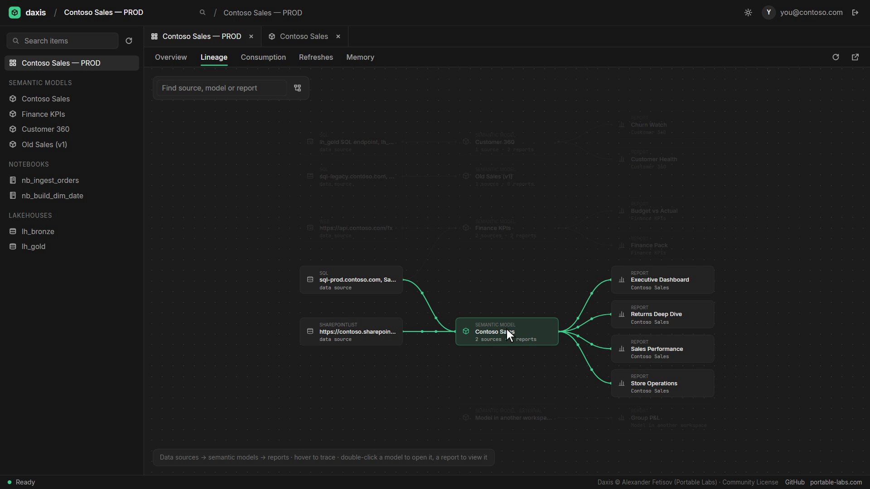Click the notebook icon beside nb_ingest_orders
The image size is (870, 489).
point(13,180)
